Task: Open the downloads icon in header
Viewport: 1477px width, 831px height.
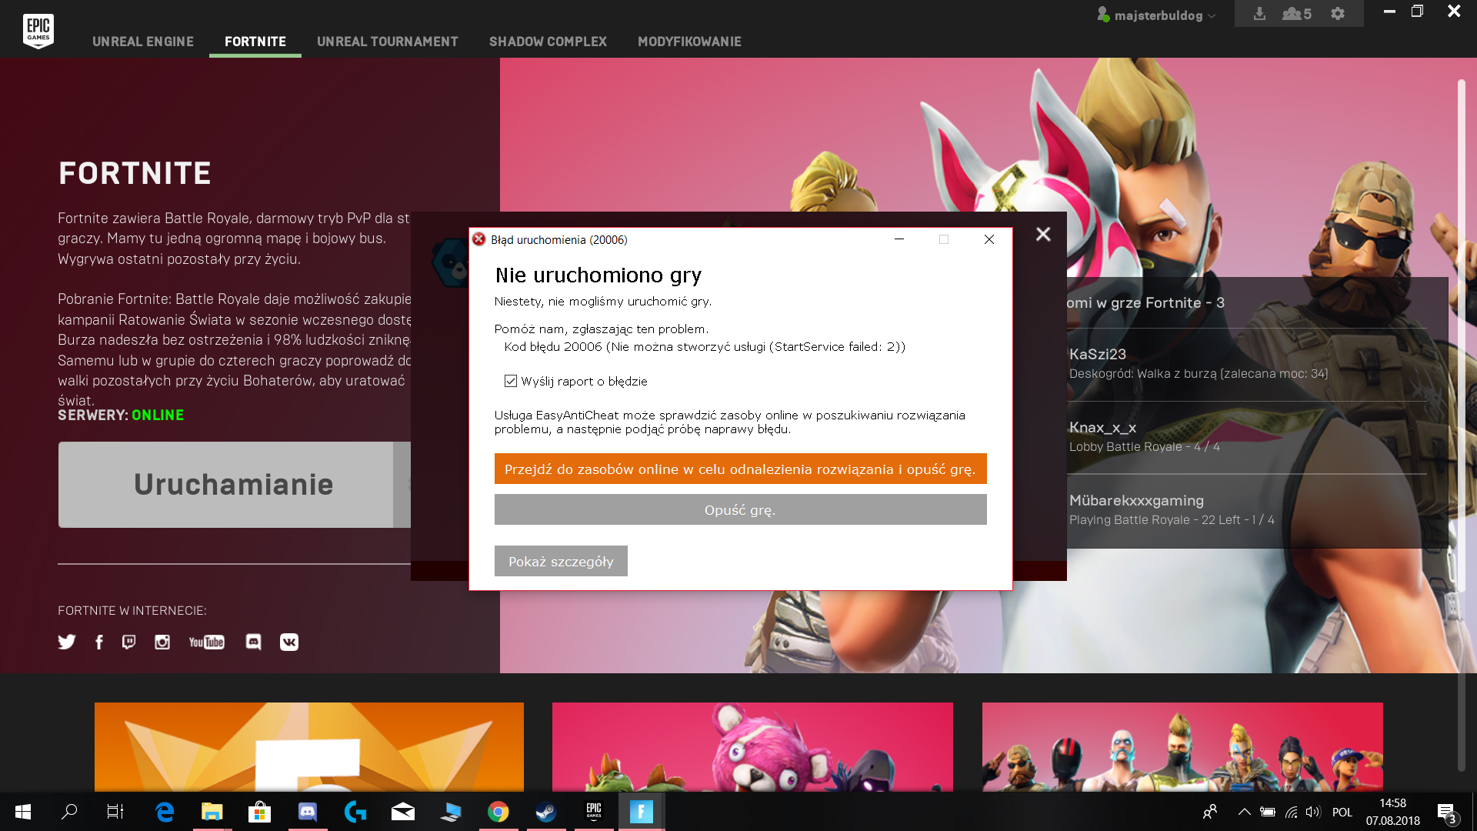Action: pyautogui.click(x=1259, y=14)
